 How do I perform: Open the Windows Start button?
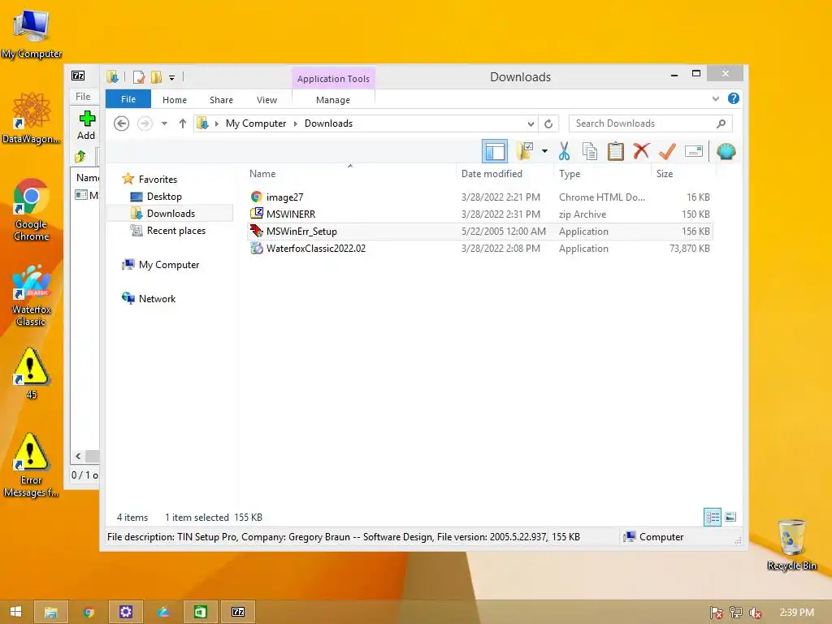pyautogui.click(x=16, y=612)
